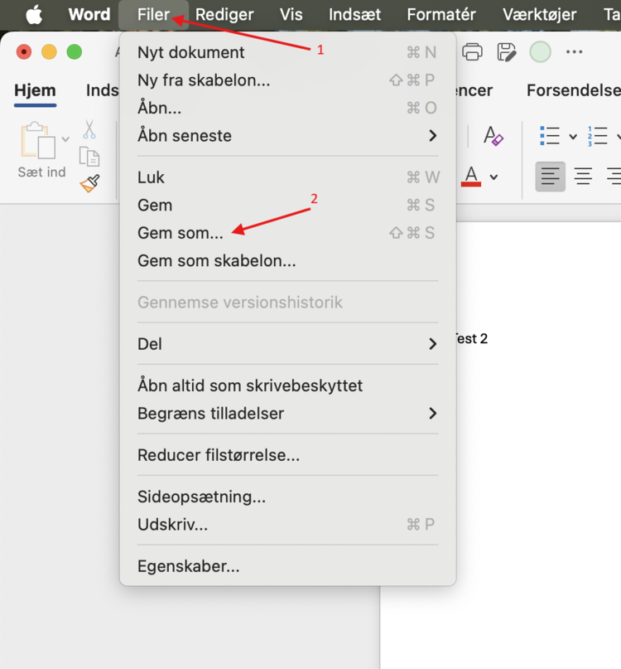Click the Copy icon in the ribbon
This screenshot has height=669, width=621.
(89, 157)
